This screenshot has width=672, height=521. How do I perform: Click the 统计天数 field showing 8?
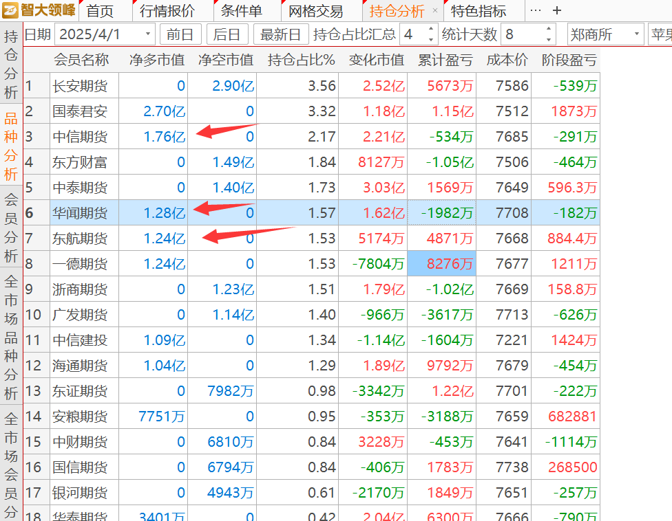point(523,34)
